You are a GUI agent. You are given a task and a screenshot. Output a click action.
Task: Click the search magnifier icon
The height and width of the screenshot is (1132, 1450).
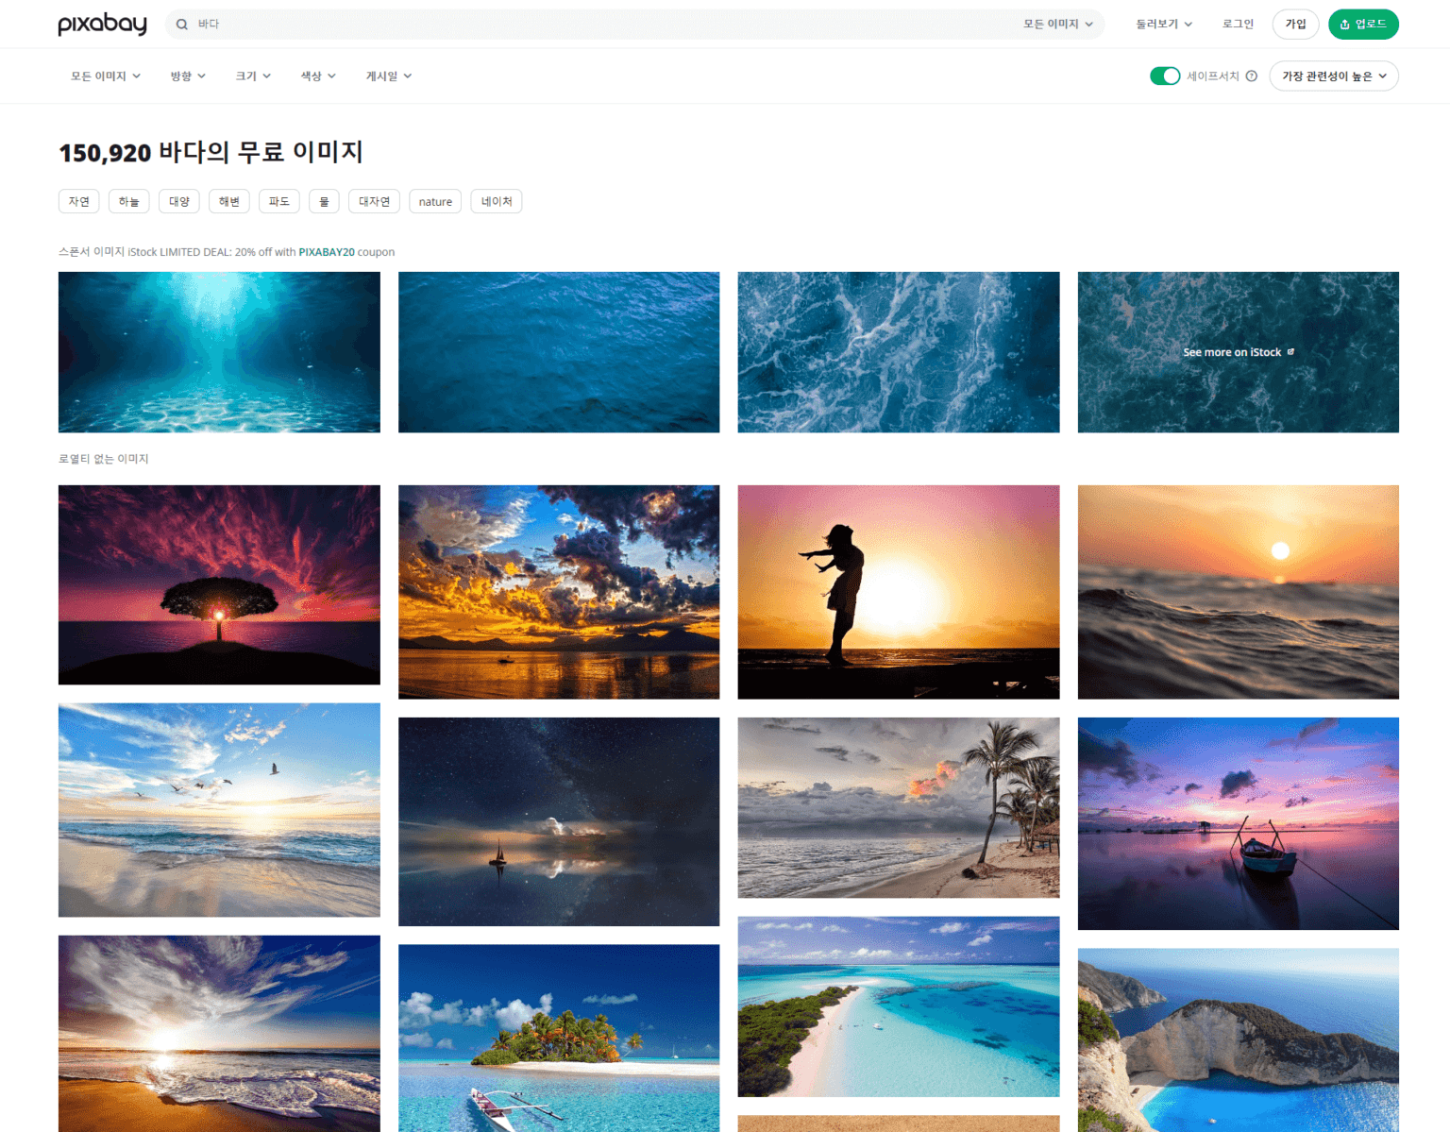pos(182,25)
